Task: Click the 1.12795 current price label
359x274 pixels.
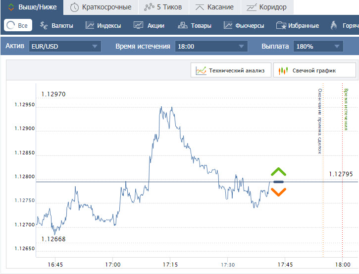Action: point(341,174)
